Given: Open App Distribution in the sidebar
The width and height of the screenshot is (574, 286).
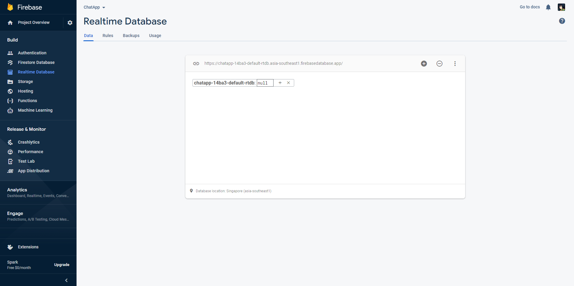Looking at the screenshot, I should point(33,171).
